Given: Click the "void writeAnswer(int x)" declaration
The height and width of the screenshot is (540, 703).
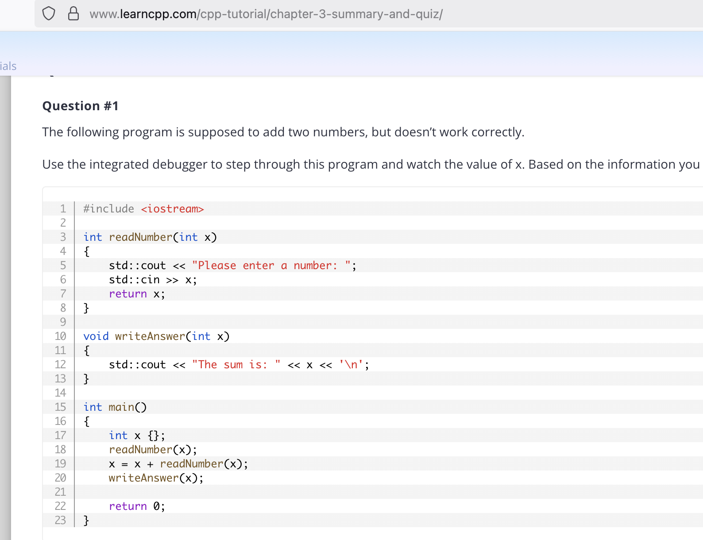Looking at the screenshot, I should (x=156, y=336).
